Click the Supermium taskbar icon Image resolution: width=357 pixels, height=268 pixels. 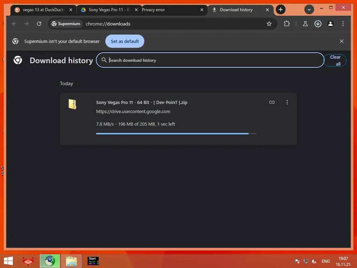[50, 261]
